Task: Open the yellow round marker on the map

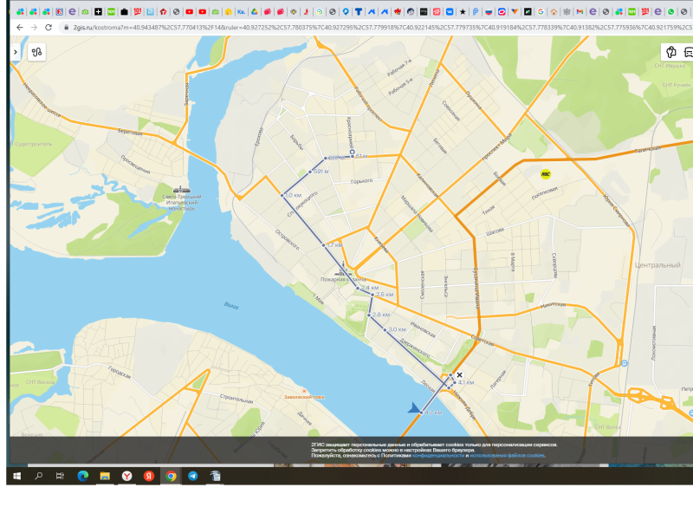Action: (x=546, y=174)
